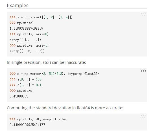The image size is (157, 137).
Task: Click the output value 1.118033988749​8949
Action: click(26, 29)
